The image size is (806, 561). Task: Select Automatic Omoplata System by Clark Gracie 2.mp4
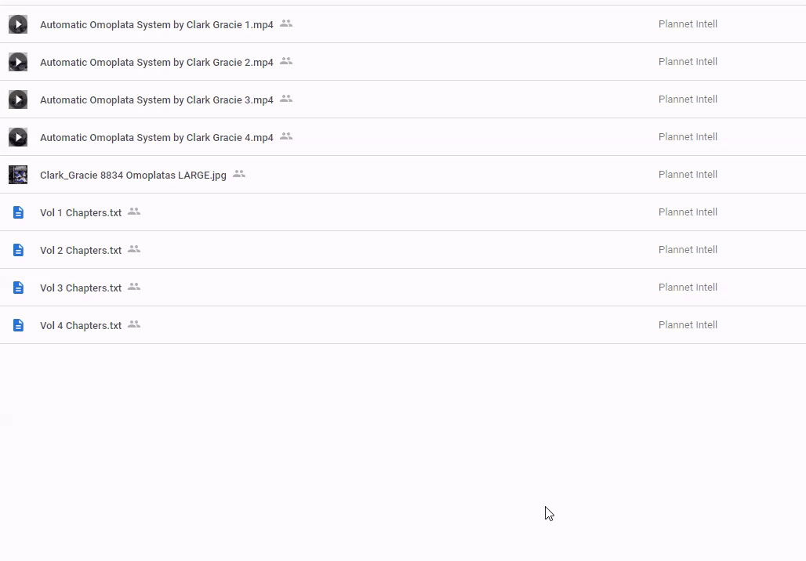[156, 62]
